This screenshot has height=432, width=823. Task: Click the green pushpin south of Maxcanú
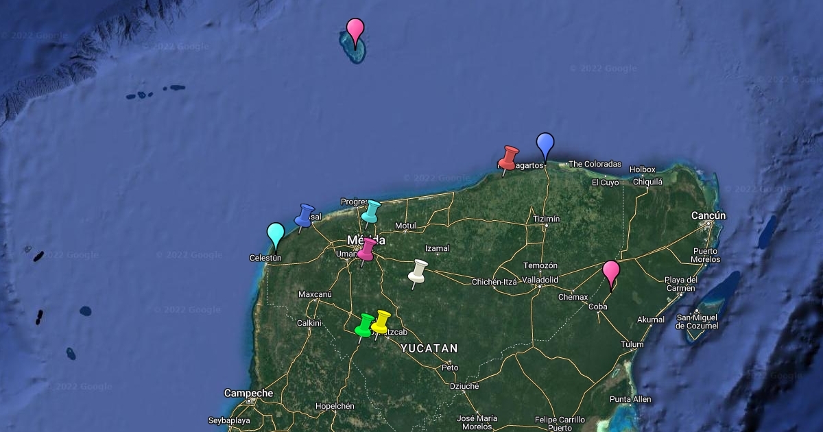click(364, 324)
